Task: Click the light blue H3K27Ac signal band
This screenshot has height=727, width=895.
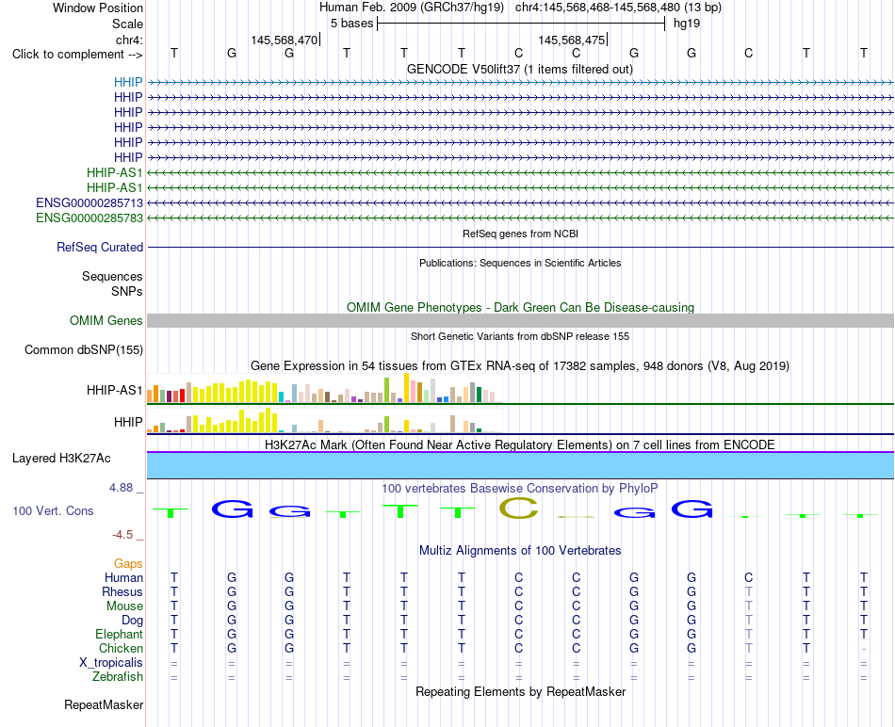Action: (520, 465)
